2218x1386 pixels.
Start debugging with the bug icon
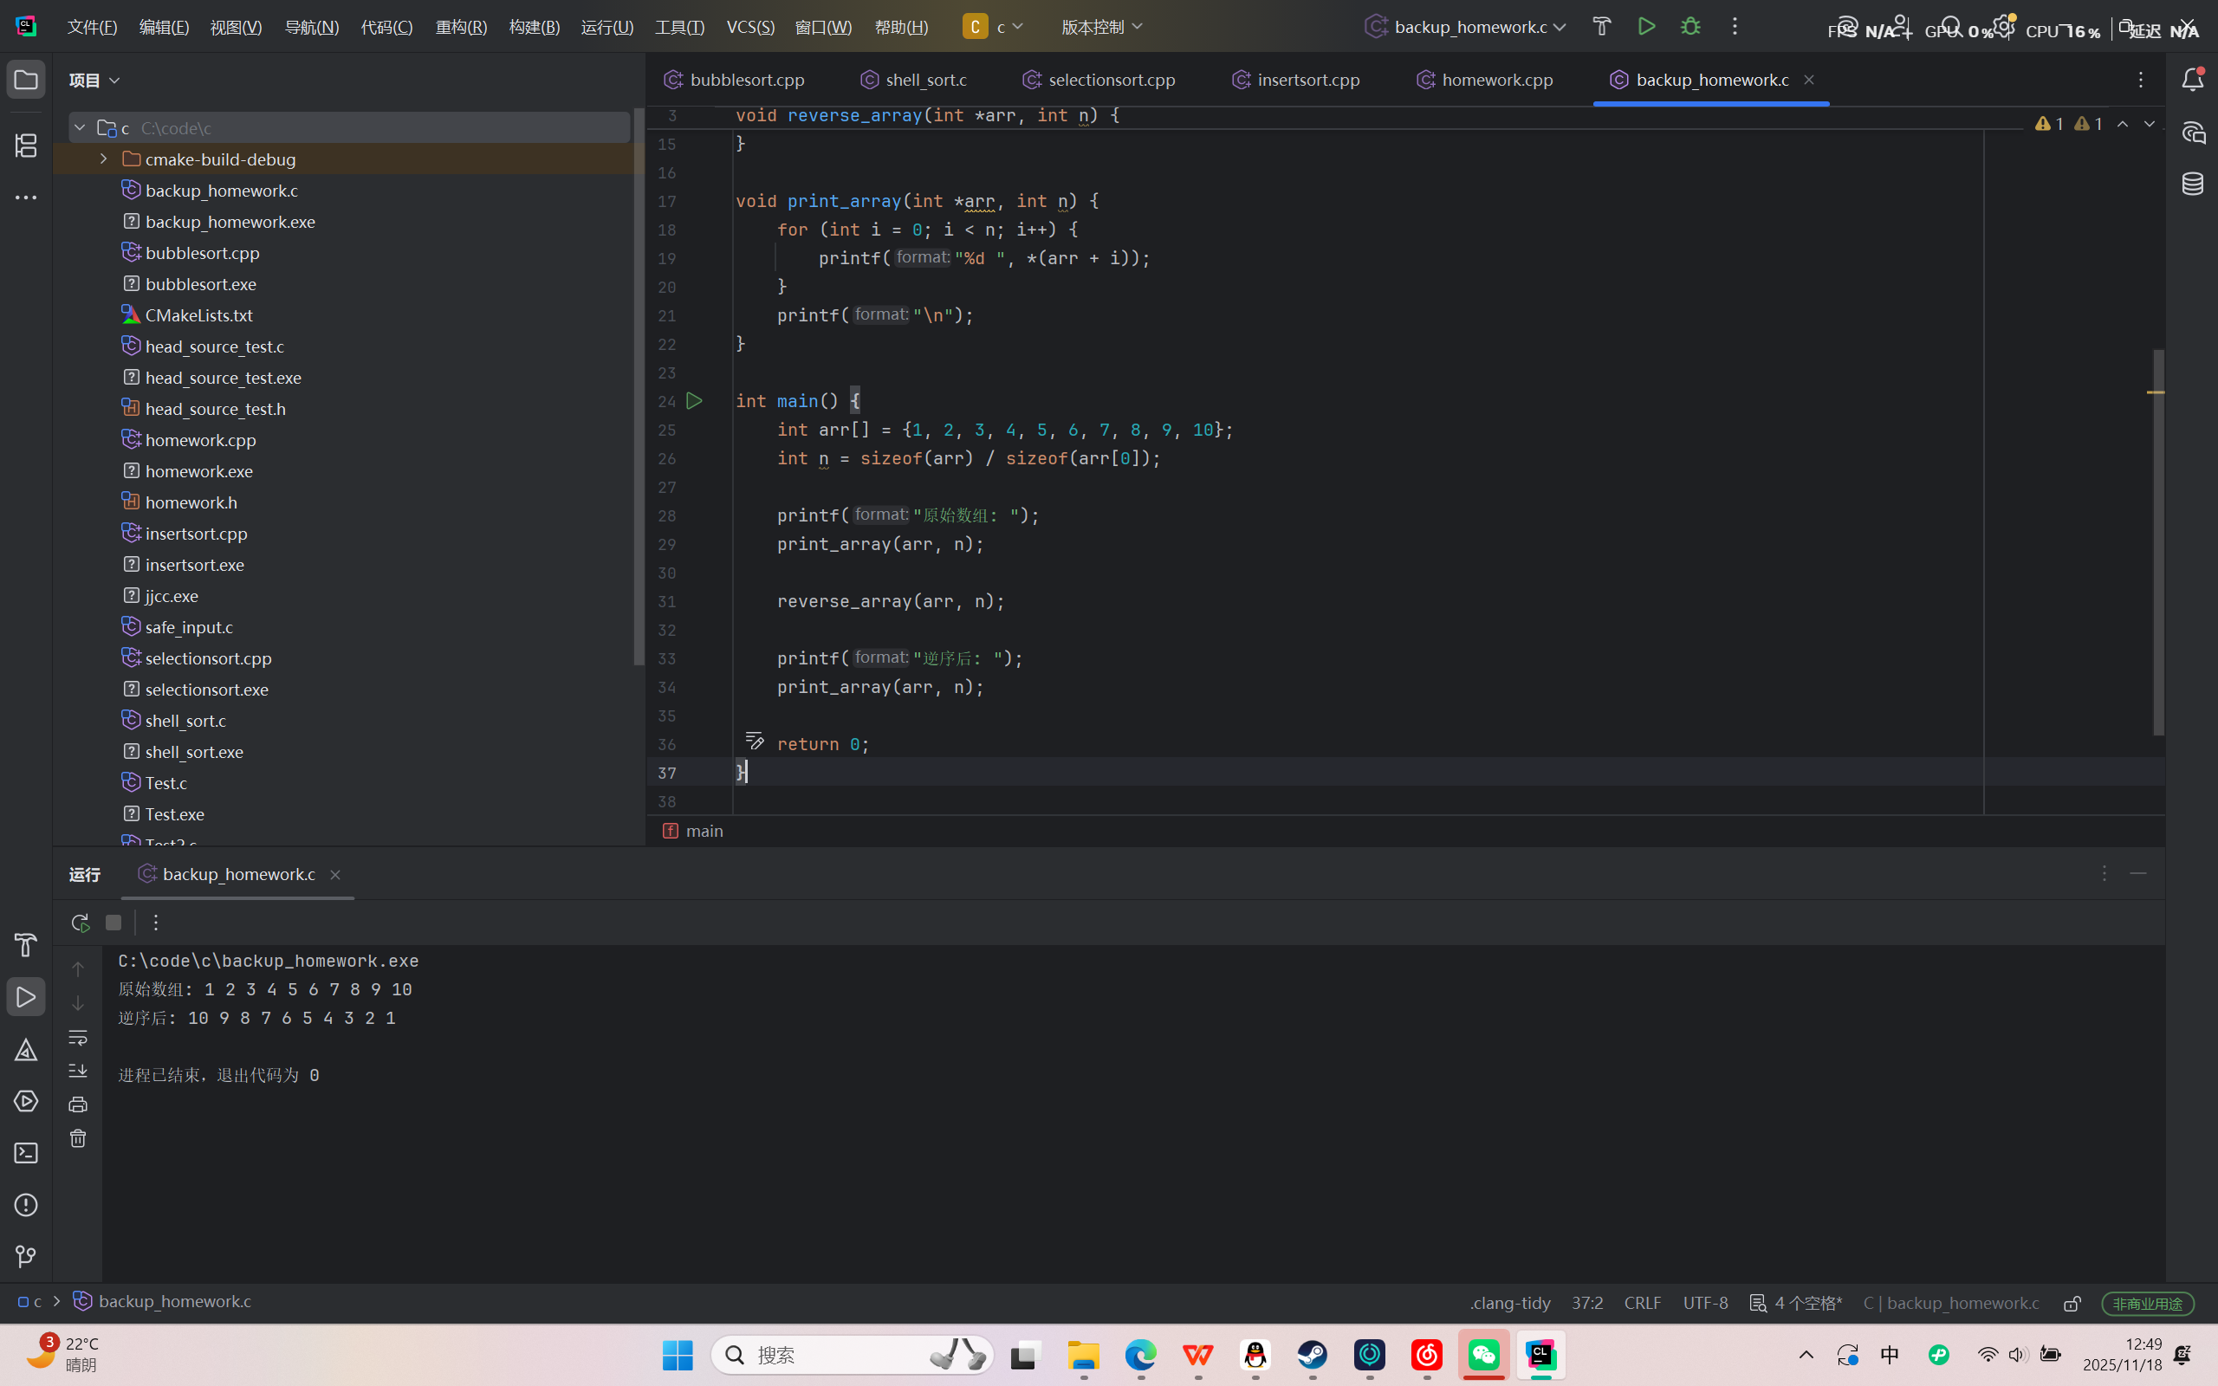(1691, 27)
